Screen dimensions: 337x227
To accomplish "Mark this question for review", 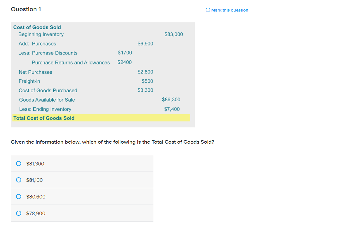I will coord(207,10).
